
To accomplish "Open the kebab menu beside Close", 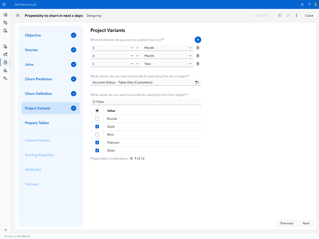I will click(296, 15).
